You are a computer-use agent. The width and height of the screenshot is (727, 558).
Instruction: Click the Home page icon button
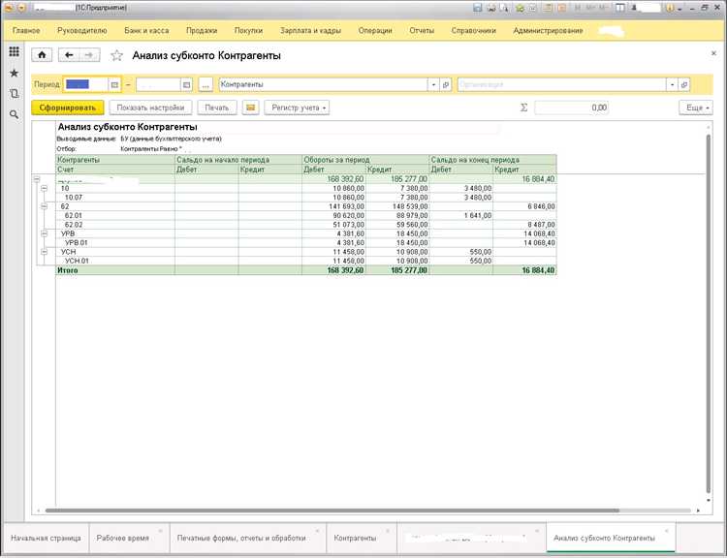[x=42, y=55]
